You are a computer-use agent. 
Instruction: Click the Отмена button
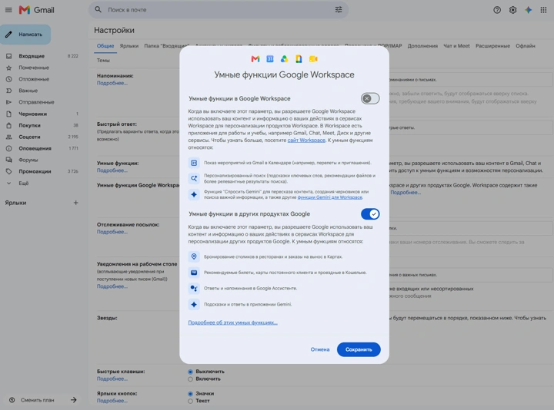[x=320, y=349]
